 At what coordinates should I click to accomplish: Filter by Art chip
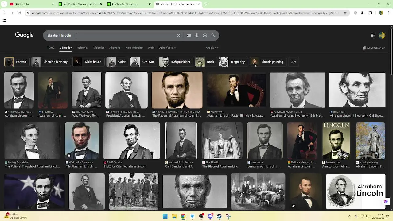coord(294,62)
